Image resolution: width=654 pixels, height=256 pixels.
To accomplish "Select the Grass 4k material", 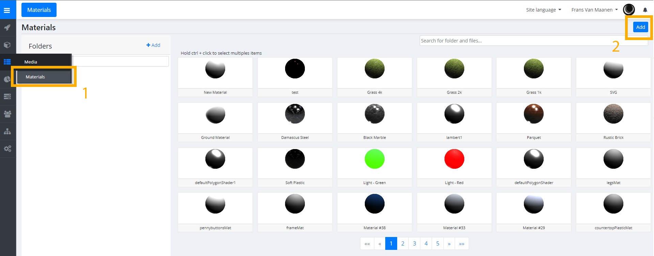I will click(x=375, y=77).
